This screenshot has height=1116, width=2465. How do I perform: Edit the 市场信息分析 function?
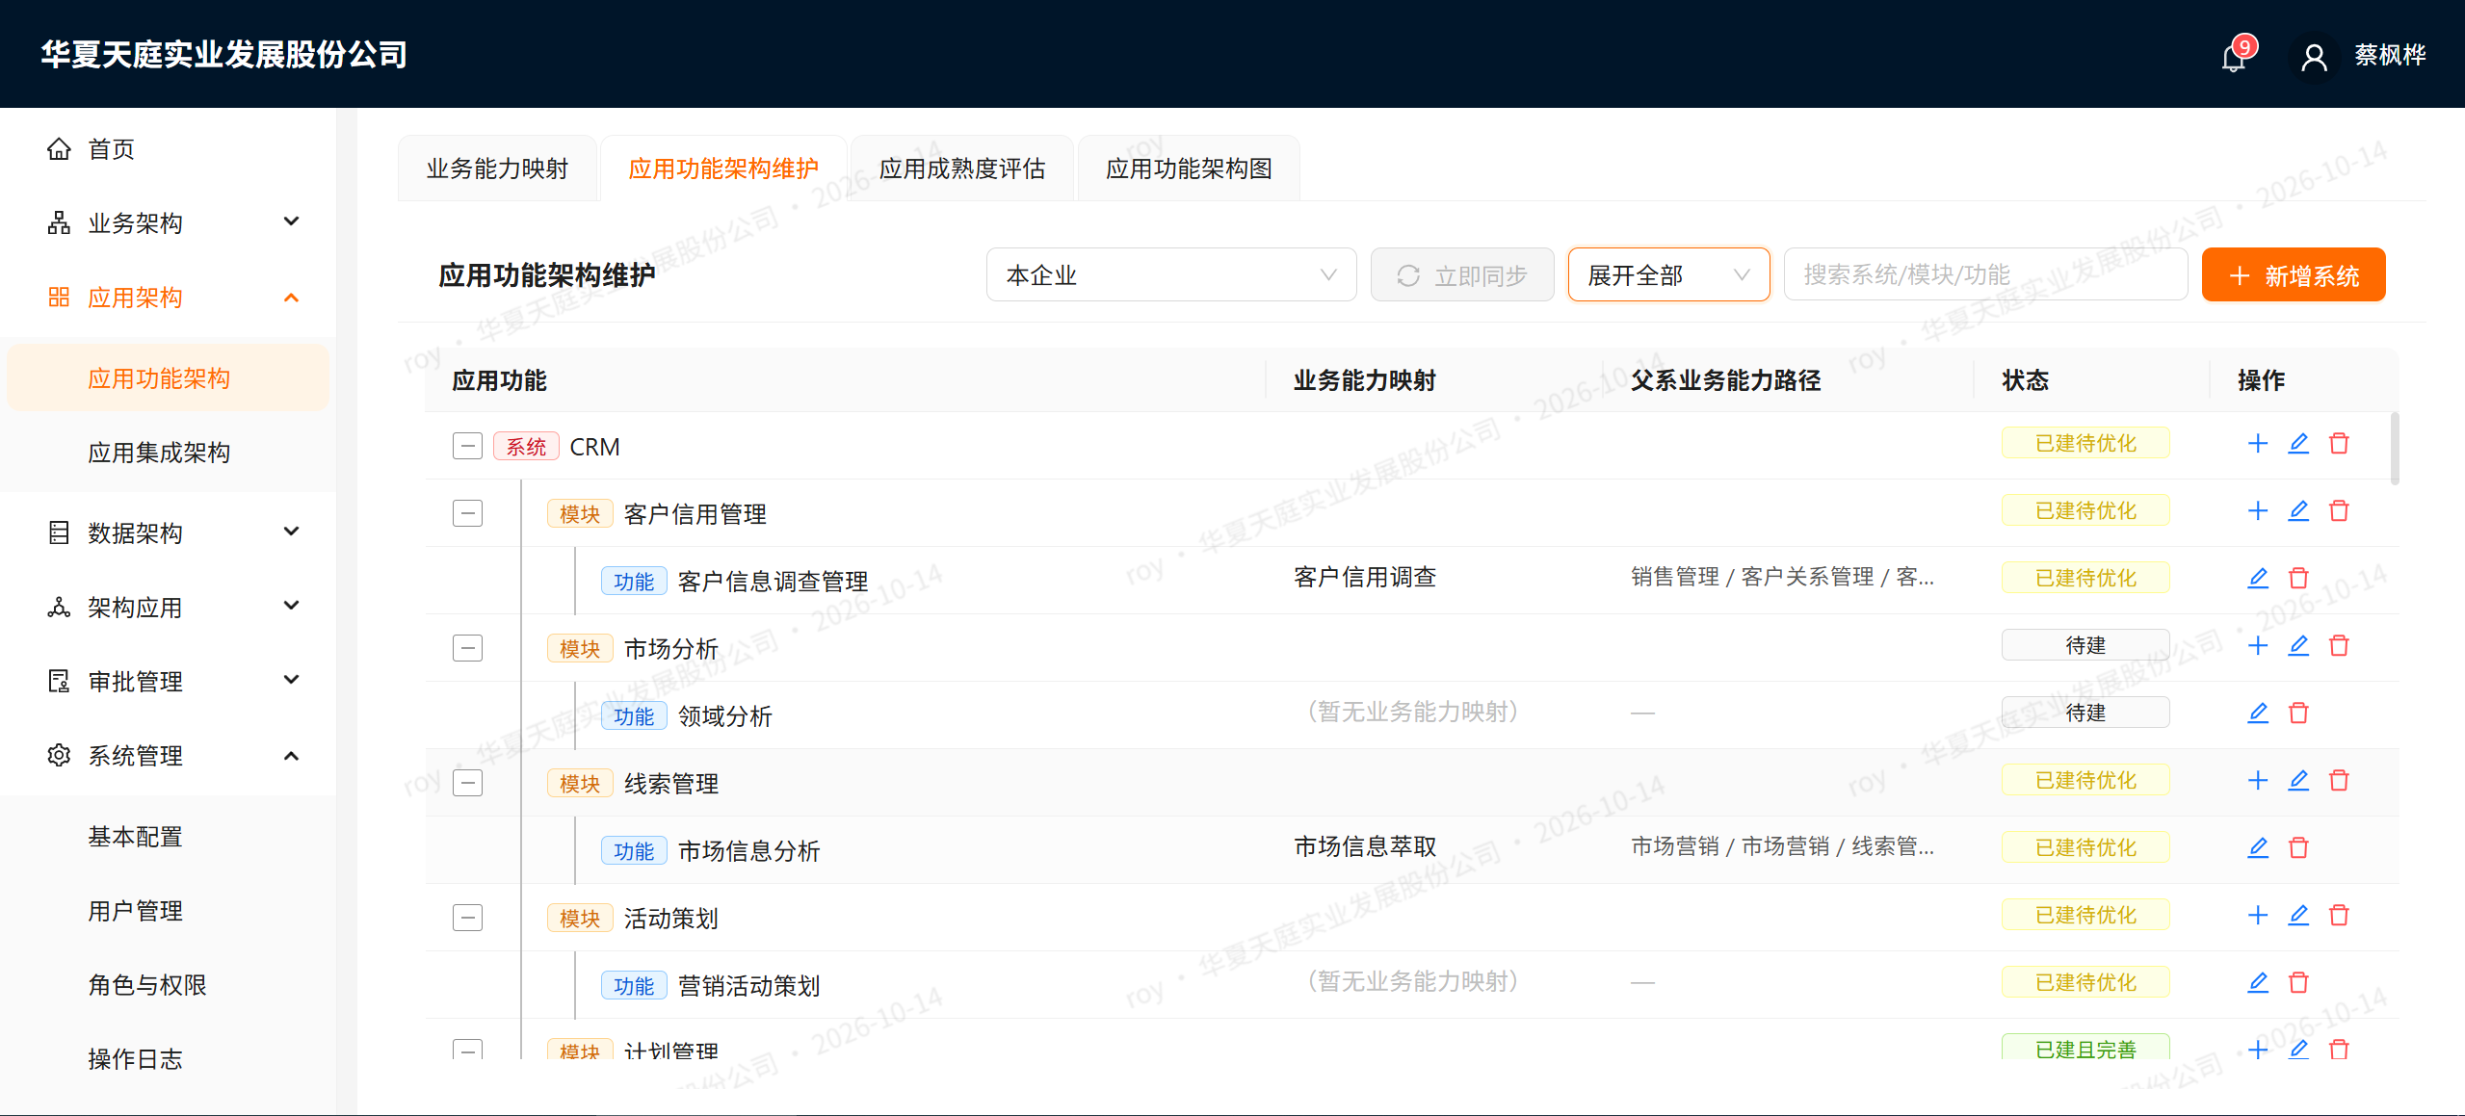2258,848
